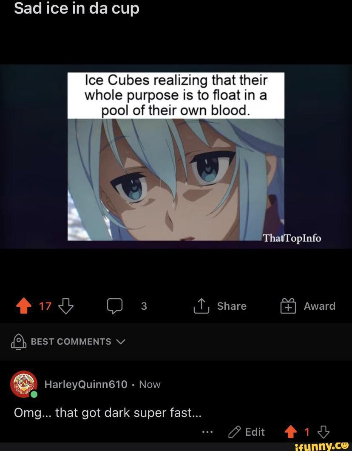Downvote the Sad ice post
Image resolution: width=352 pixels, height=451 pixels.
[x=66, y=306]
